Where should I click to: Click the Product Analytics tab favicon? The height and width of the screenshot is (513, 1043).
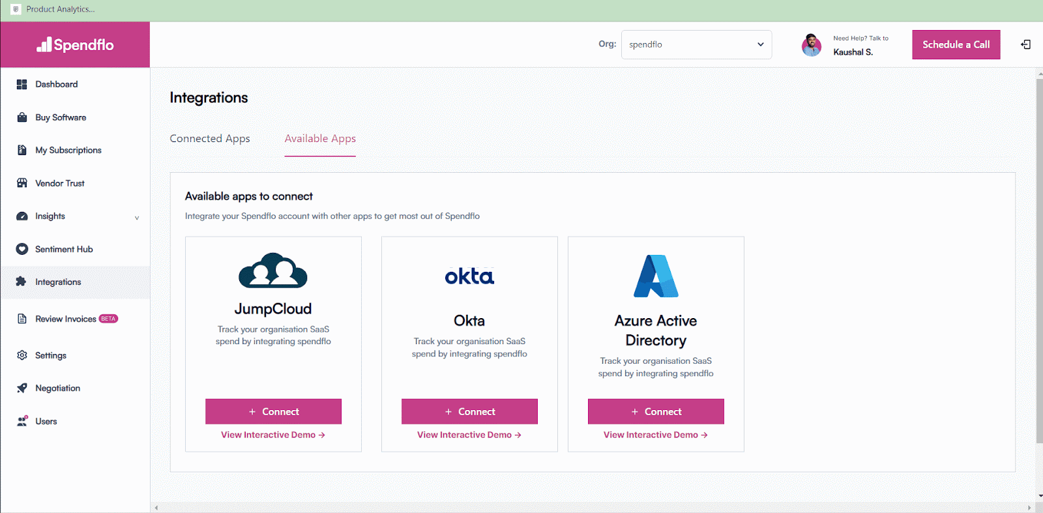click(x=16, y=9)
